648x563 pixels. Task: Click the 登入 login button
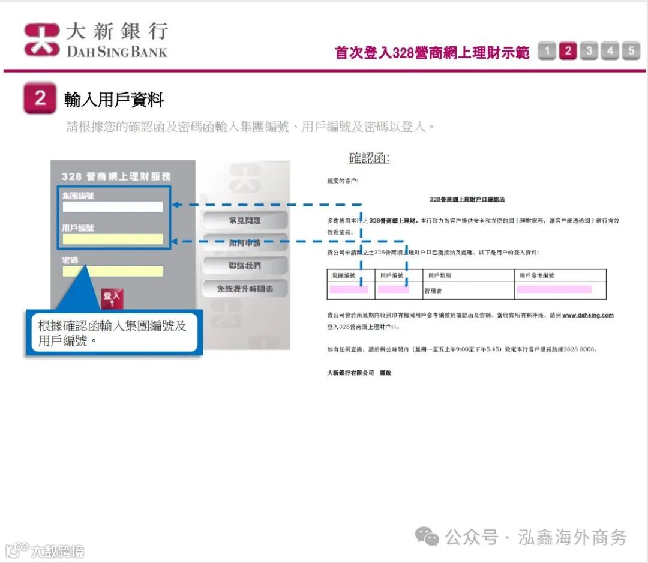click(112, 298)
